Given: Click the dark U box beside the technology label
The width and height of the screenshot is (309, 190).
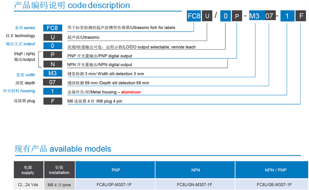Looking at the screenshot, I should [52, 37].
